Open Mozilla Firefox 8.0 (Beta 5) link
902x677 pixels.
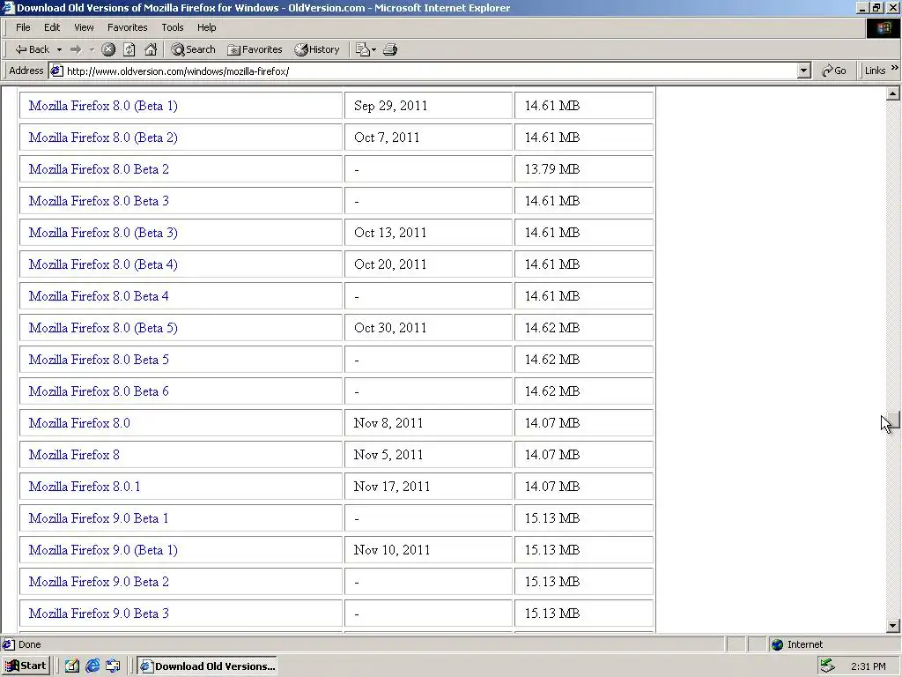103,328
